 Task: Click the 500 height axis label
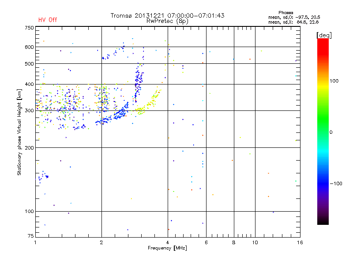pos(29,64)
